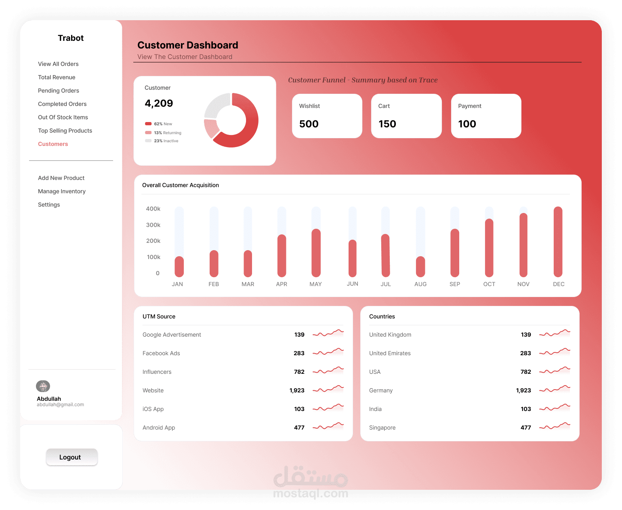
Task: Select the Android App row label
Action: [159, 428]
